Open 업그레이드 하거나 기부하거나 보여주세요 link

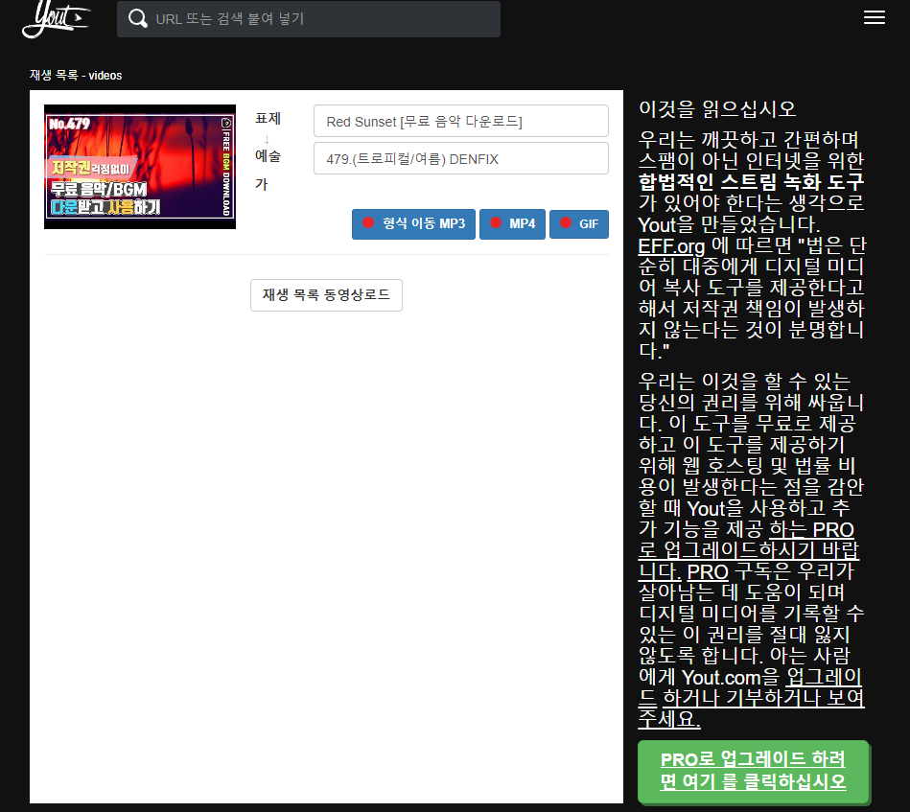pyautogui.click(x=752, y=698)
